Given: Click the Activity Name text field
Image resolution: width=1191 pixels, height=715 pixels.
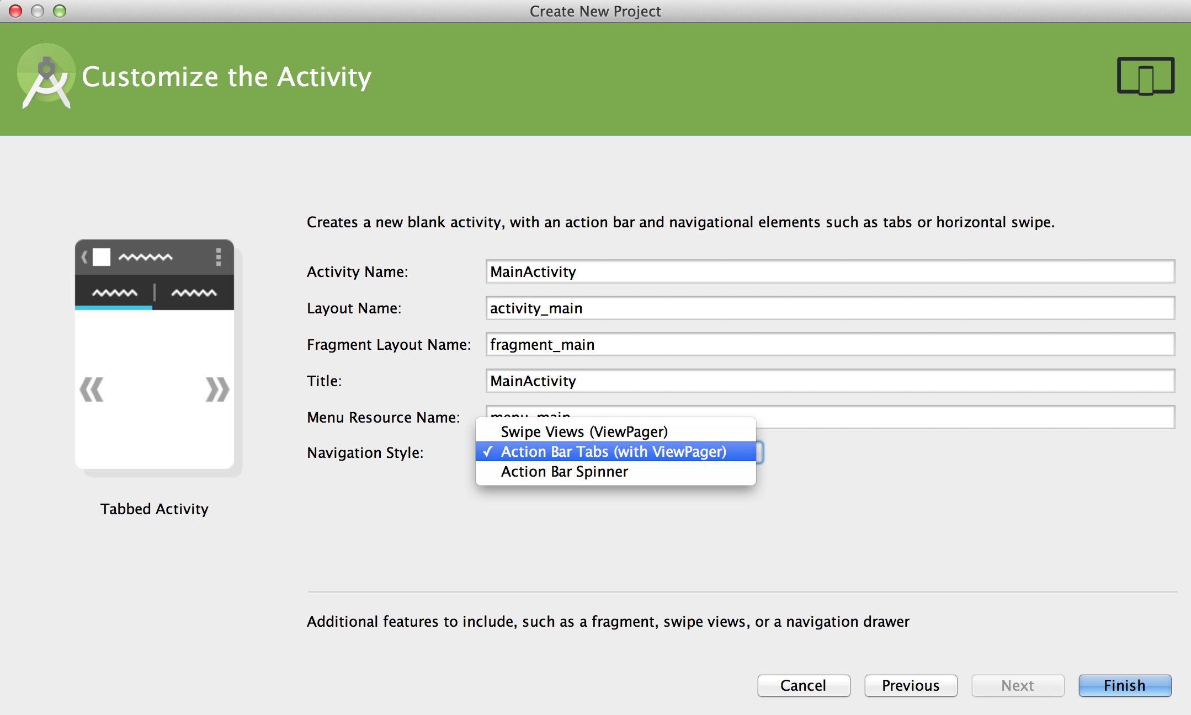Looking at the screenshot, I should coord(830,271).
